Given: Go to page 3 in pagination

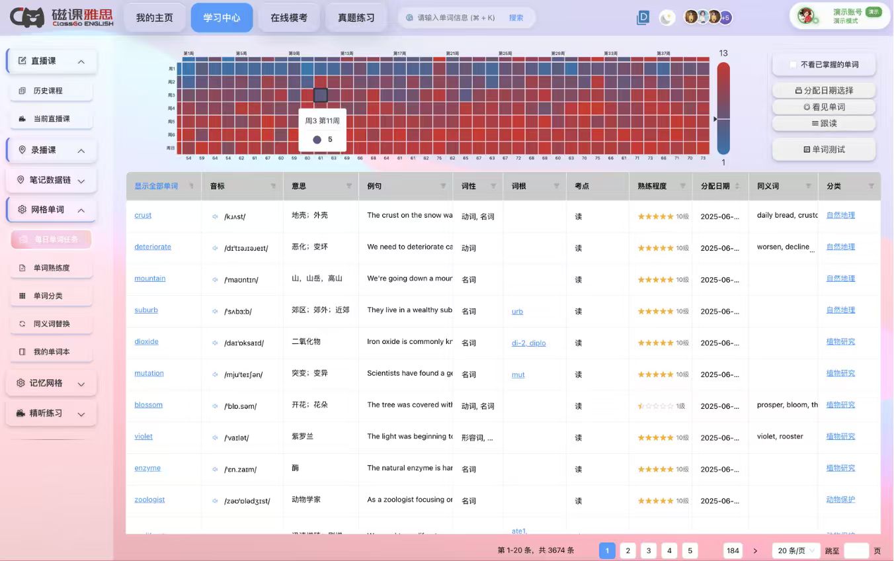Looking at the screenshot, I should pyautogui.click(x=648, y=550).
